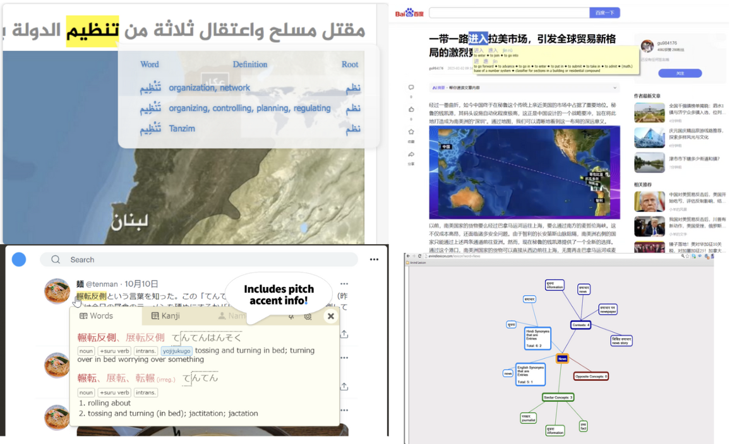Screen dimensions: 744x444
Task: Select the 'Contexts: 4' graph node
Action: point(580,325)
